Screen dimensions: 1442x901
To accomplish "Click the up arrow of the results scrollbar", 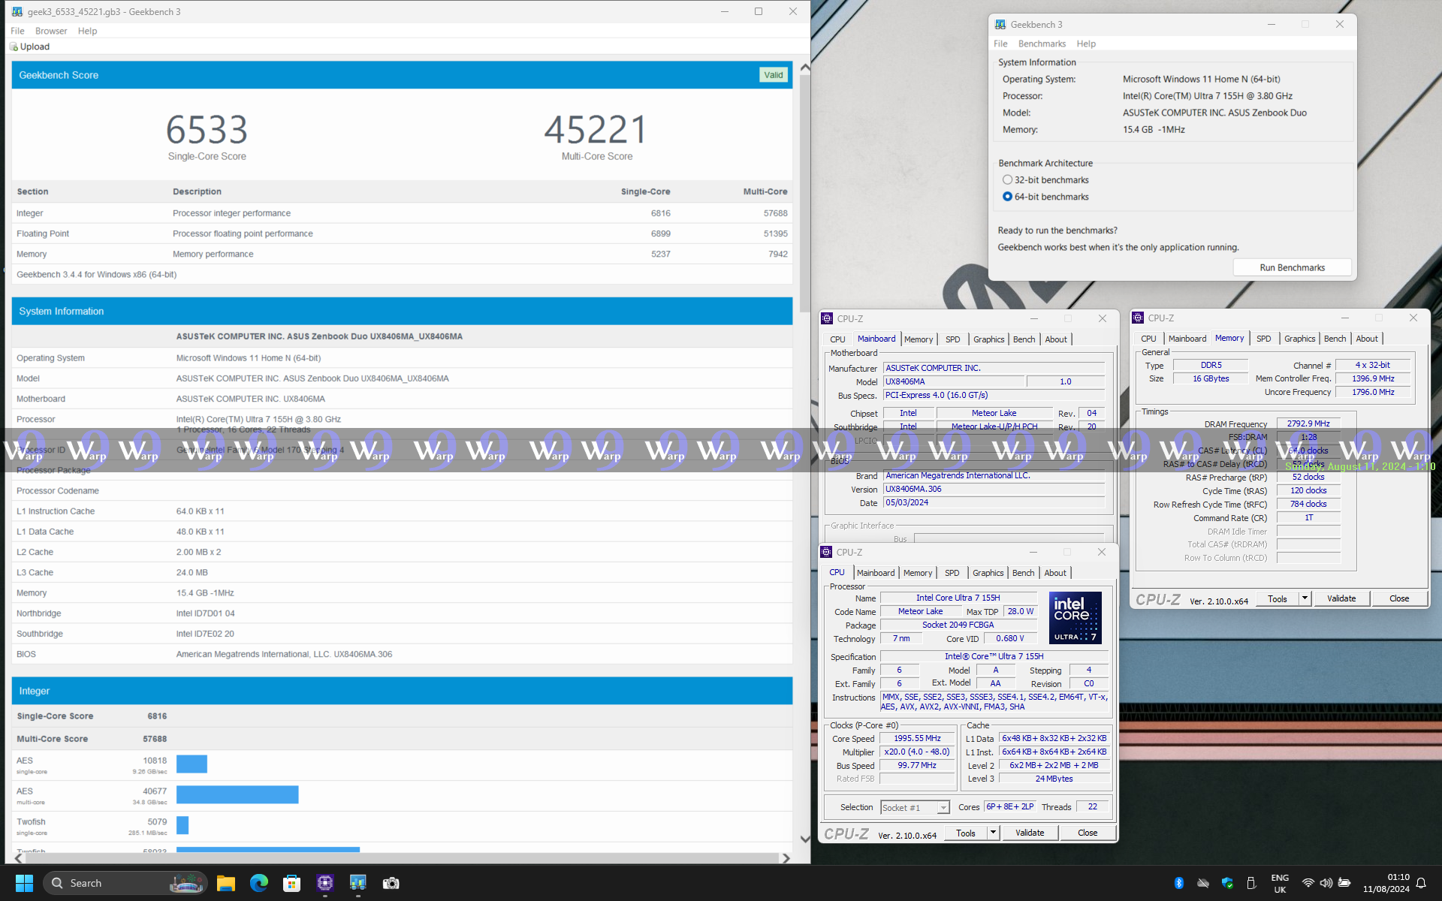I will pos(805,68).
